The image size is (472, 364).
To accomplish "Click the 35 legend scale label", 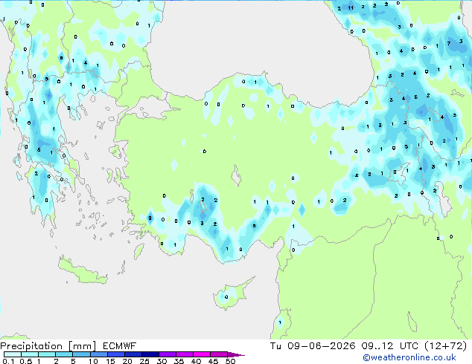I will tap(179, 361).
